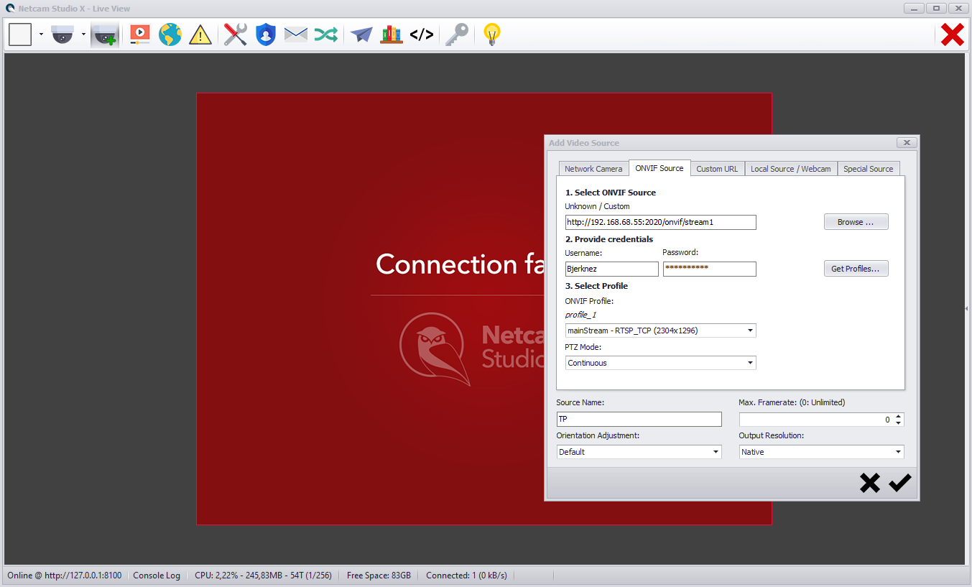Click the single-view layout square icon
Image resolution: width=972 pixels, height=587 pixels.
tap(20, 34)
